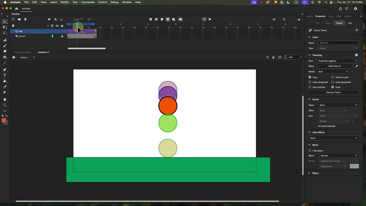Add a new layer in timeline
This screenshot has width=366, height=206.
pyautogui.click(x=13, y=19)
